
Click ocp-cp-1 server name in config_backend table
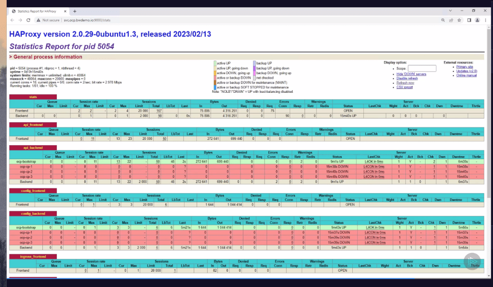tap(26, 232)
